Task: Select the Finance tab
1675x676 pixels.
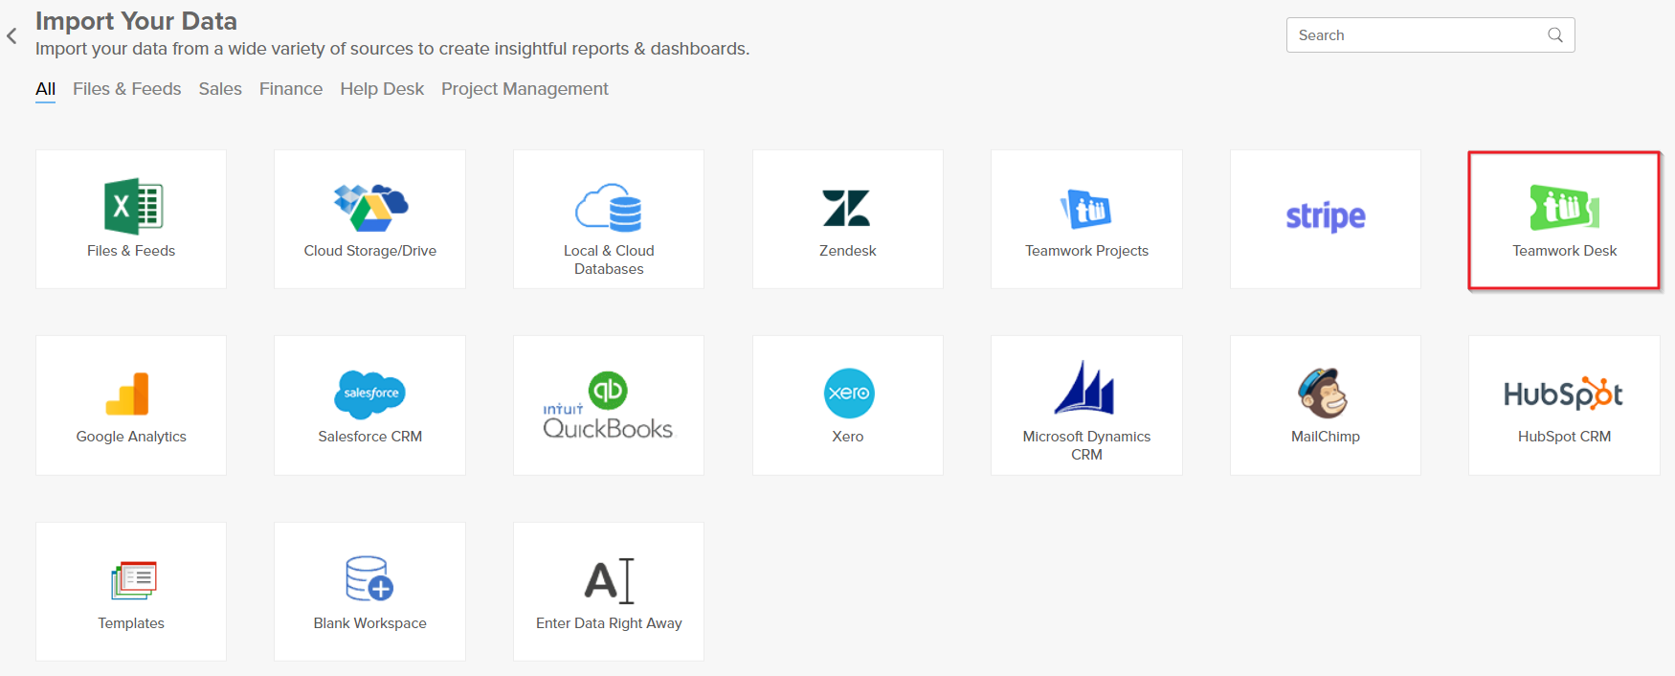Action: [291, 89]
